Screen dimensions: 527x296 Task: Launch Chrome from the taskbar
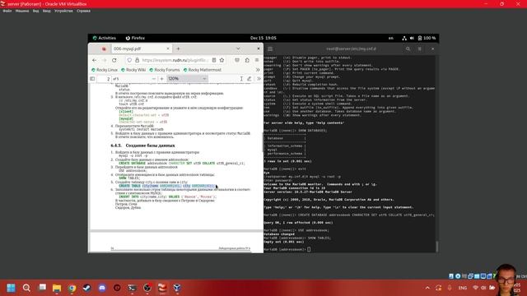(x=72, y=288)
